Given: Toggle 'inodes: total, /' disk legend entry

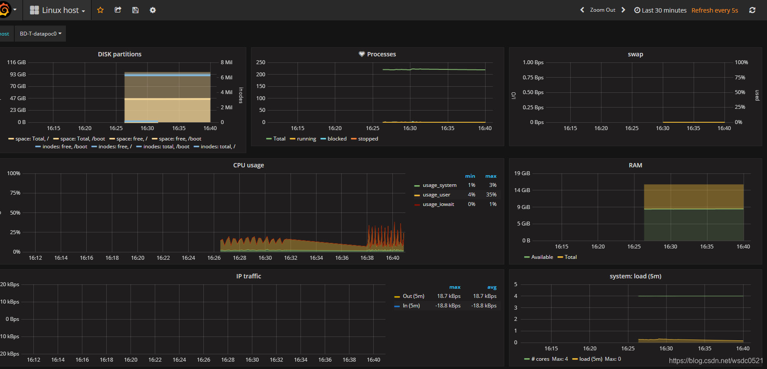Looking at the screenshot, I should (218, 147).
